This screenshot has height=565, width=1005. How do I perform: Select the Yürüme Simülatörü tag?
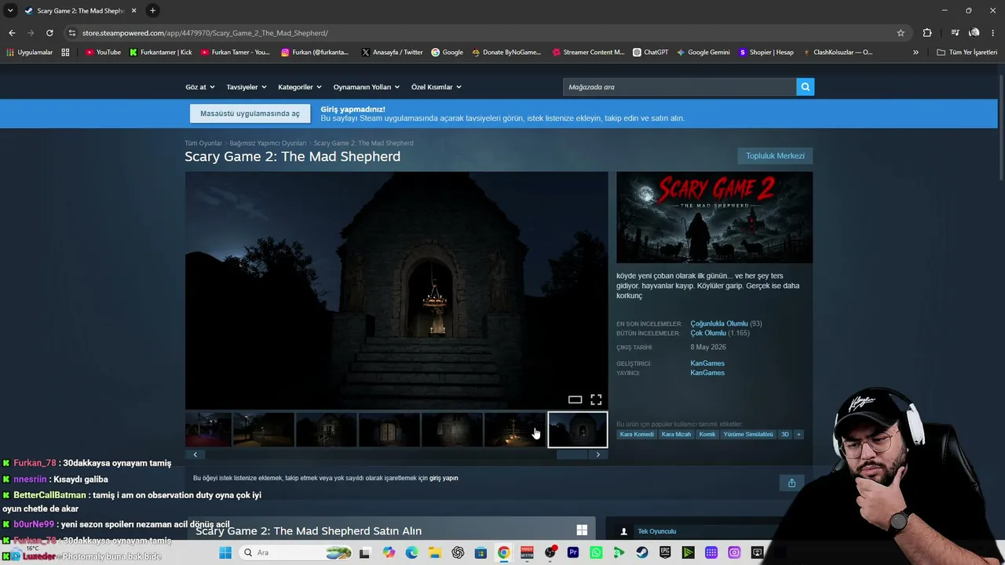(x=748, y=434)
